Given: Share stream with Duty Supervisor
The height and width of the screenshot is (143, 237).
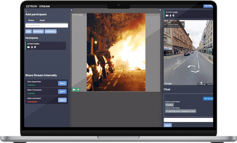Looking at the screenshot, I should (x=62, y=83).
